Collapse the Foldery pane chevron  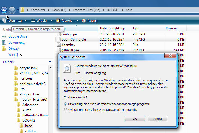[x=50, y=62]
